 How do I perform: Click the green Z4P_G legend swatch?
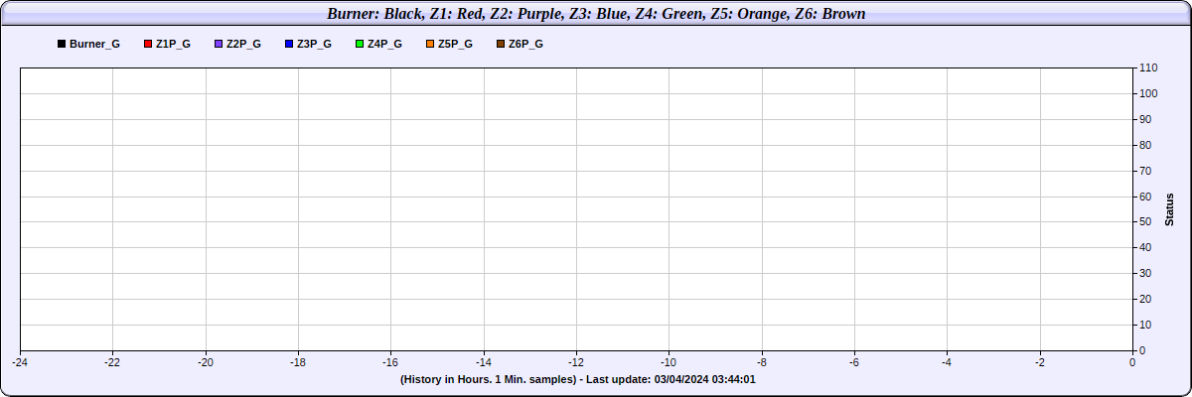[x=360, y=45]
